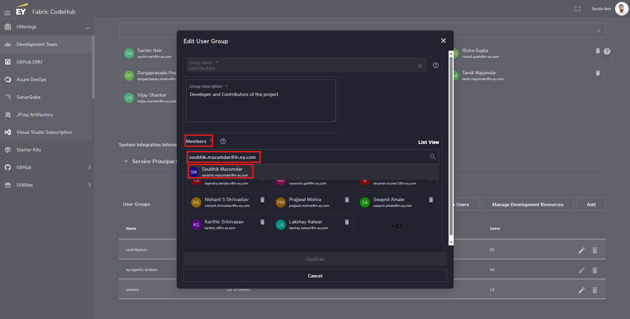Delete the viewers user group
The image size is (630, 319).
coord(595,290)
